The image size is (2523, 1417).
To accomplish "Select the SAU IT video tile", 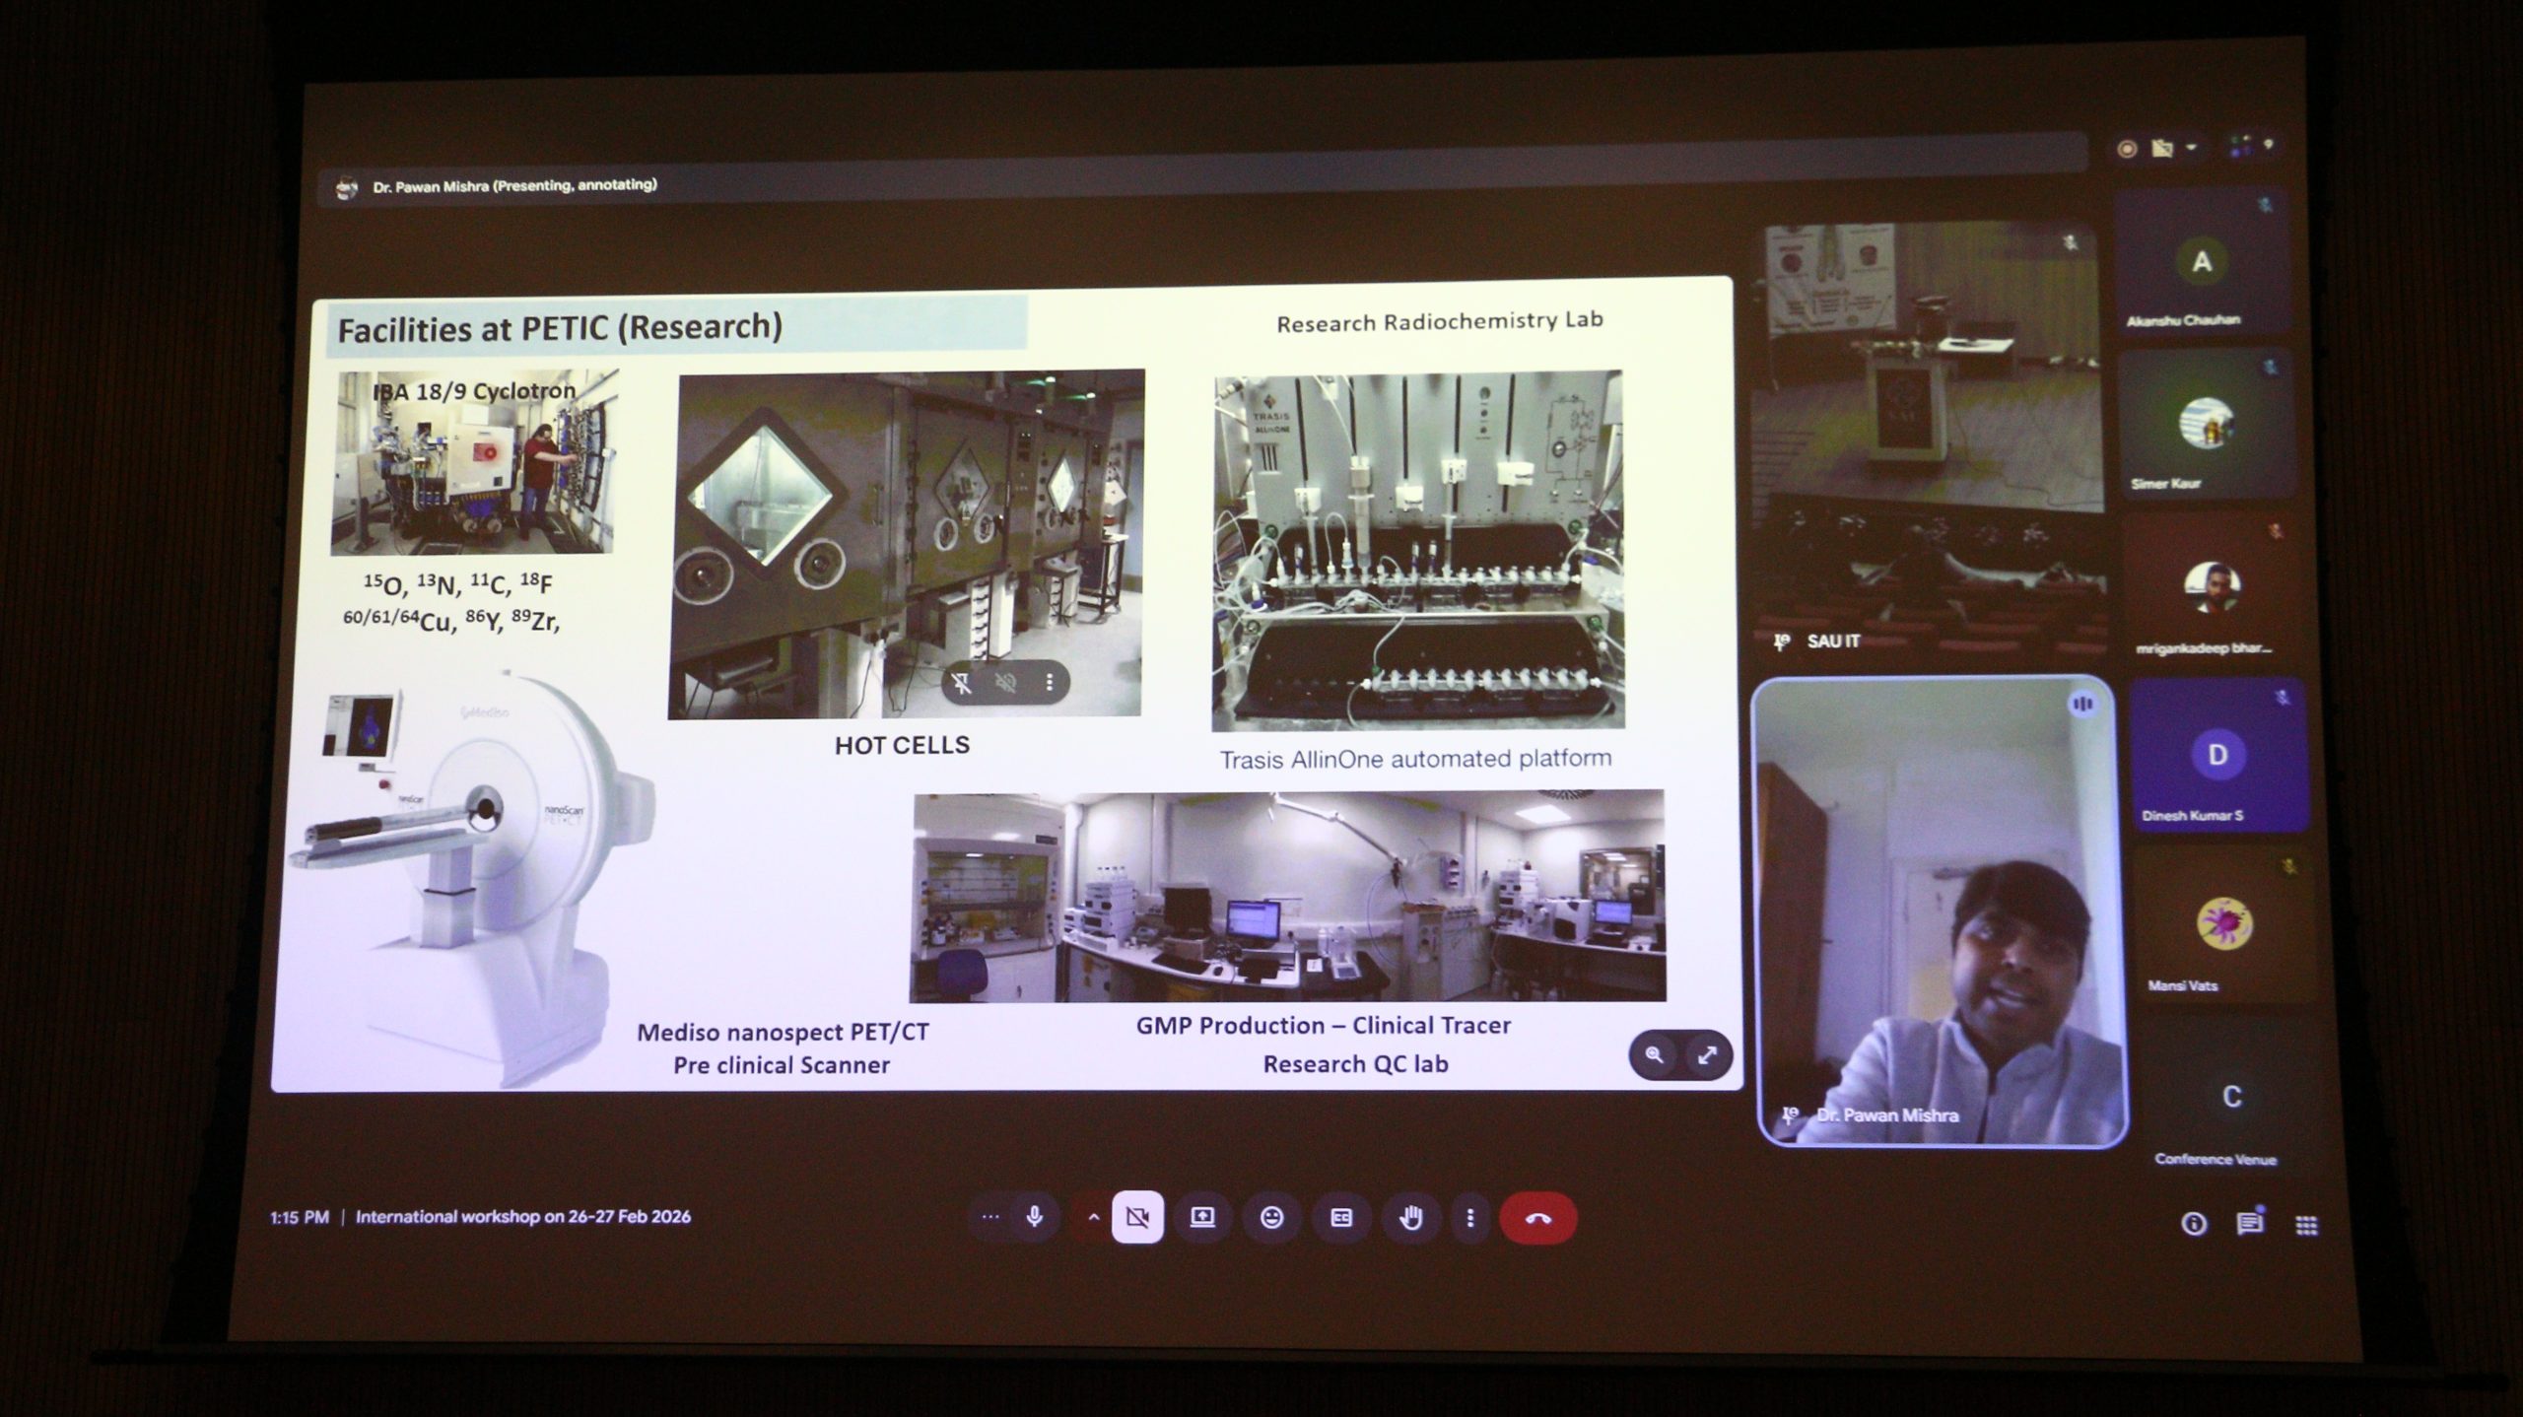I will [1930, 439].
